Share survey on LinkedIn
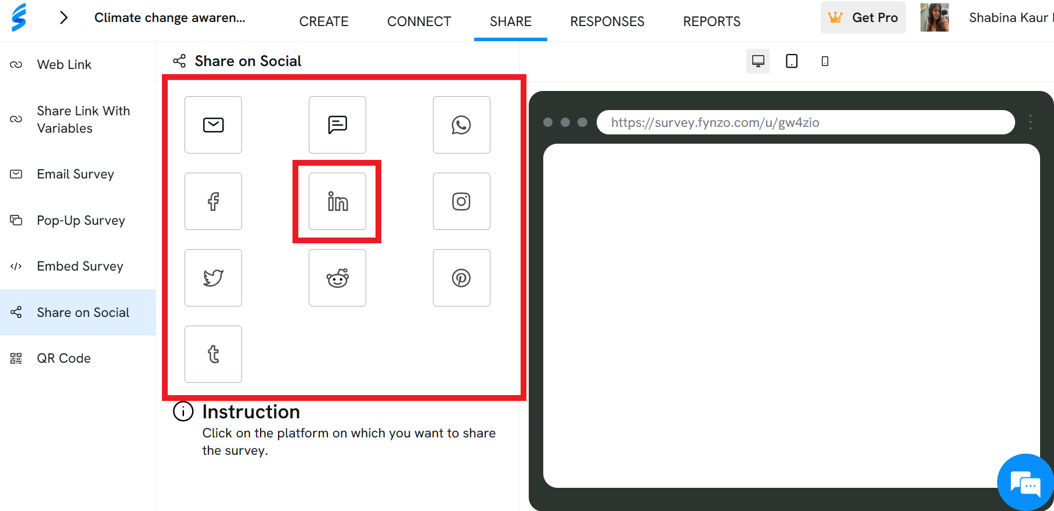 pyautogui.click(x=337, y=201)
